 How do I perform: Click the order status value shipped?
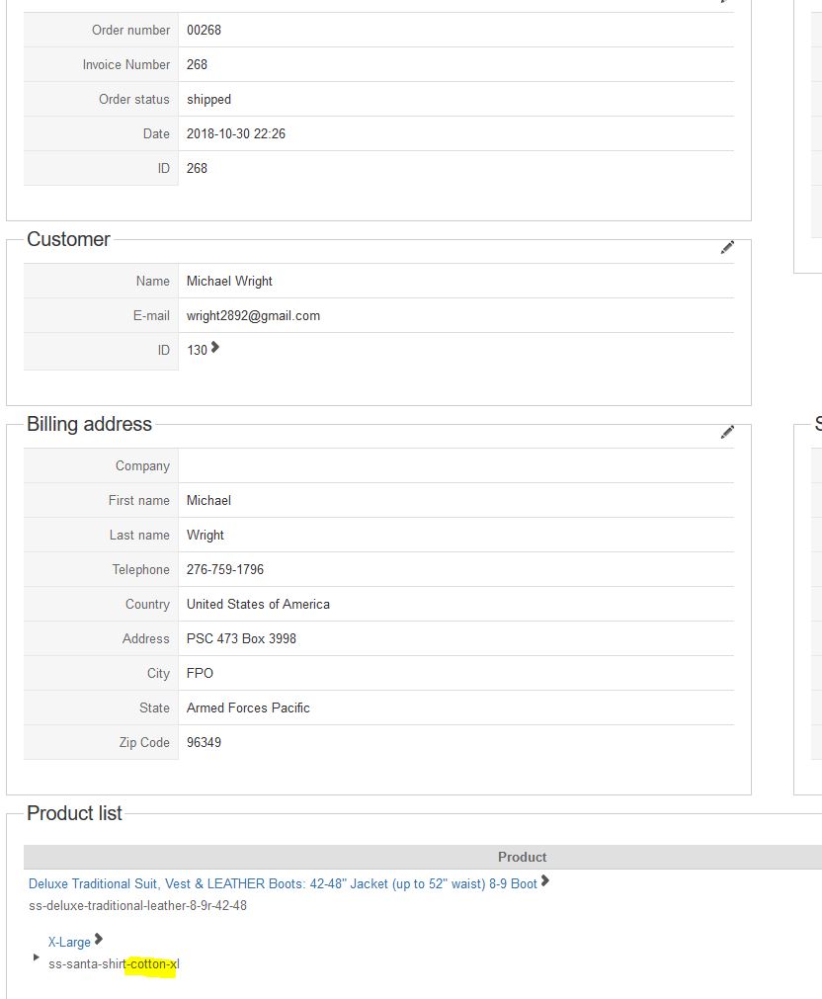(208, 99)
